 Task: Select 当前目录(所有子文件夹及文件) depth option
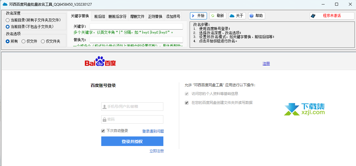[33, 20]
